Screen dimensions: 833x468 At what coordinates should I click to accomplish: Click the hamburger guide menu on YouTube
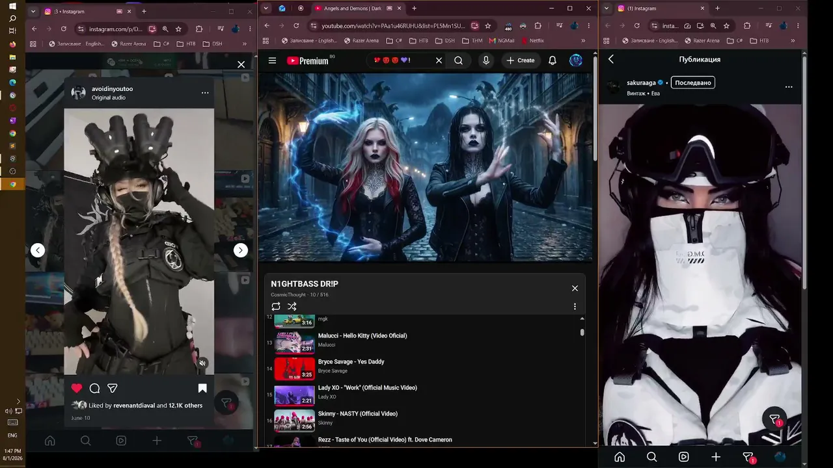(272, 60)
